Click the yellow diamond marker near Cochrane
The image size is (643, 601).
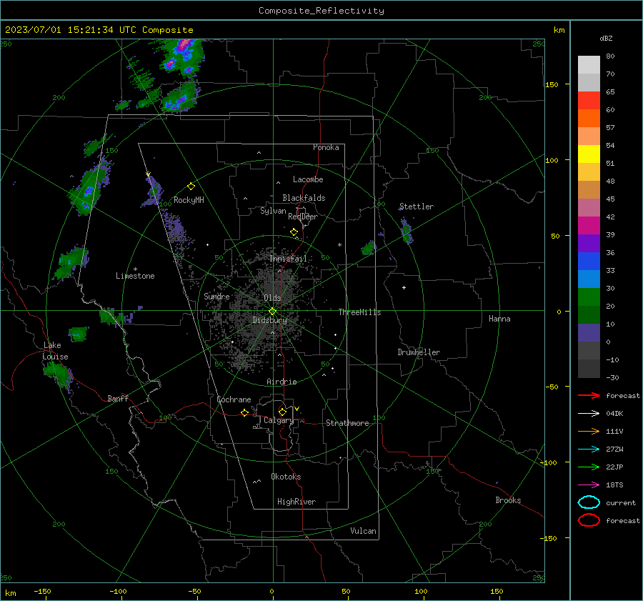tap(244, 413)
